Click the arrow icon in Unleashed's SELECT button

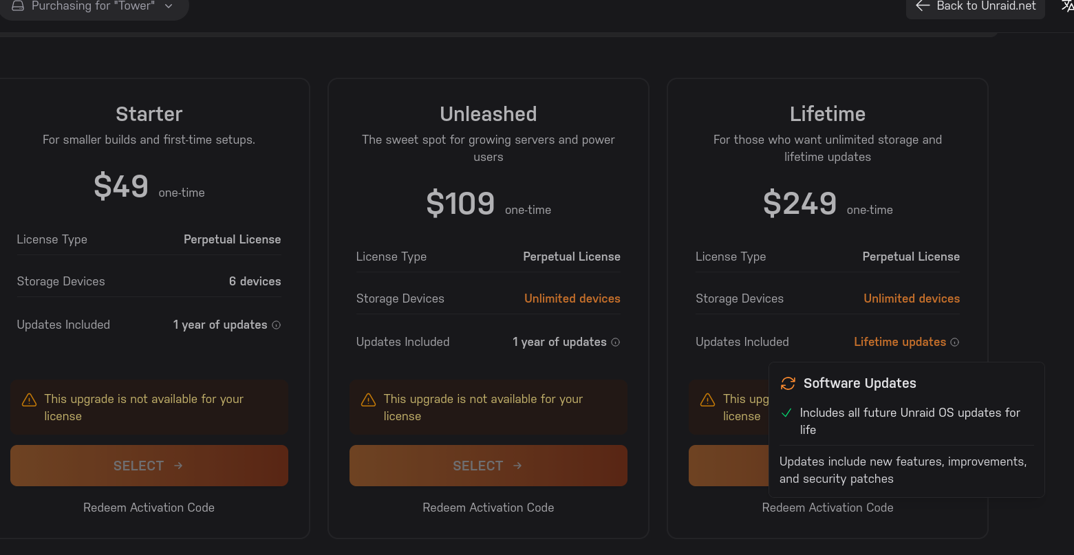(517, 466)
